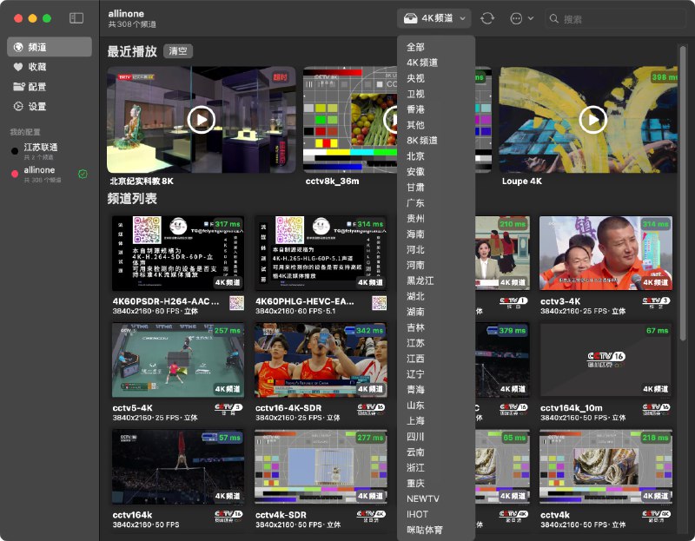Open the 设置 settings section

point(50,106)
